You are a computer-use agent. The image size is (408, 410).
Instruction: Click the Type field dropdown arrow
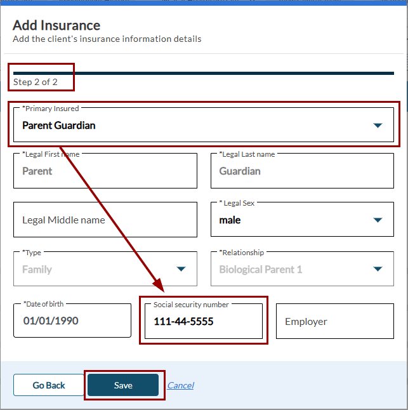(181, 269)
